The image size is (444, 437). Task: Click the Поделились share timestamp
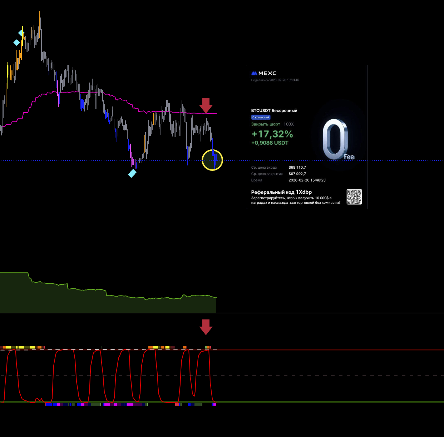click(275, 80)
